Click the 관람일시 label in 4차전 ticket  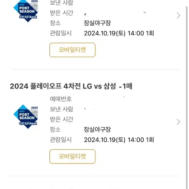click(61, 140)
